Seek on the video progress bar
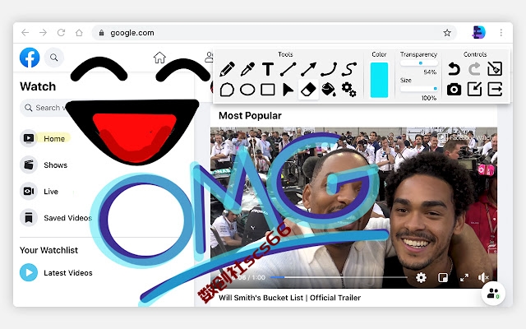Viewport: 526px width, 329px height. pyautogui.click(x=339, y=277)
